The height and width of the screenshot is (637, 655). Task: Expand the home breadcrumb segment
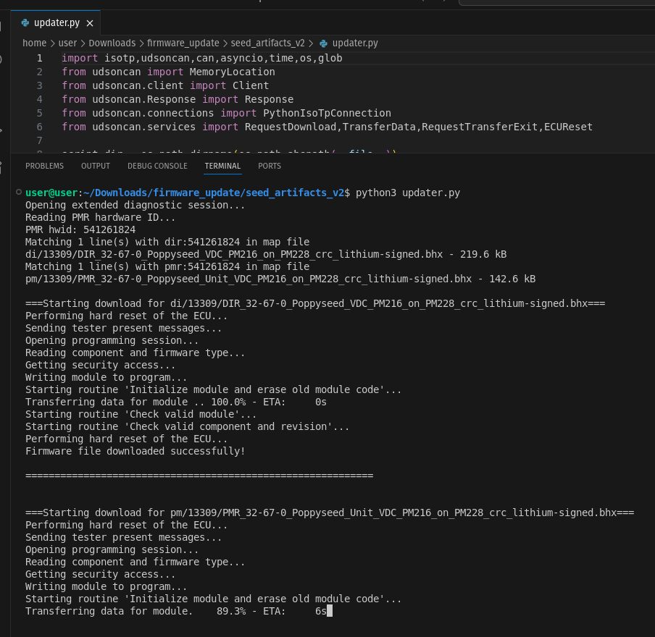click(x=34, y=43)
